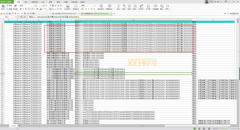Expand the font size dropdown
This screenshot has height=130, width=240.
(42, 5)
